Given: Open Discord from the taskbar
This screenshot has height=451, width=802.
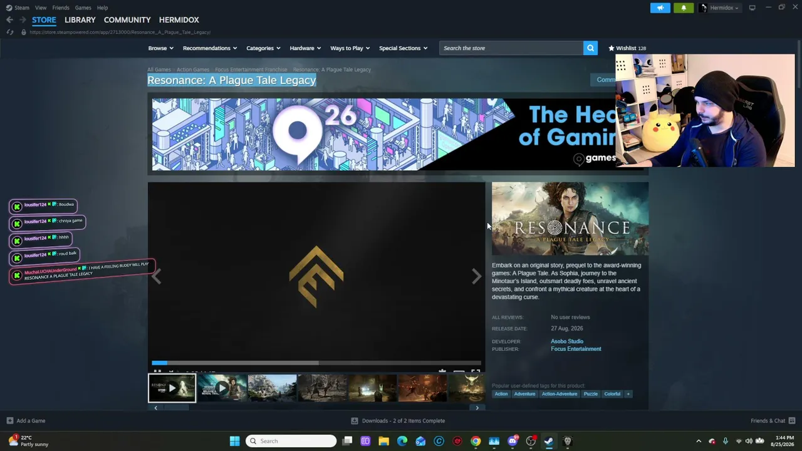Looking at the screenshot, I should click(x=513, y=441).
